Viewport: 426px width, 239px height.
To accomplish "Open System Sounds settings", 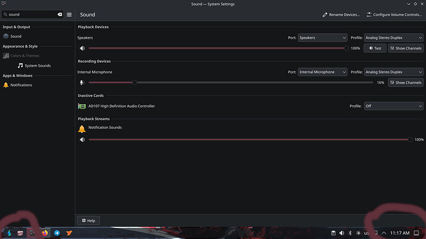I will [x=37, y=65].
